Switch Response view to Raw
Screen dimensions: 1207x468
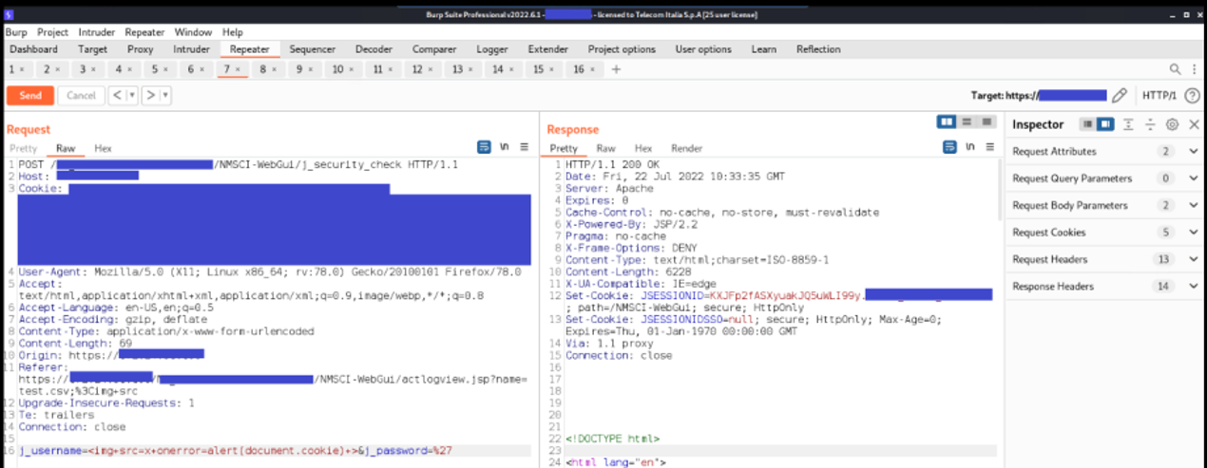coord(605,148)
